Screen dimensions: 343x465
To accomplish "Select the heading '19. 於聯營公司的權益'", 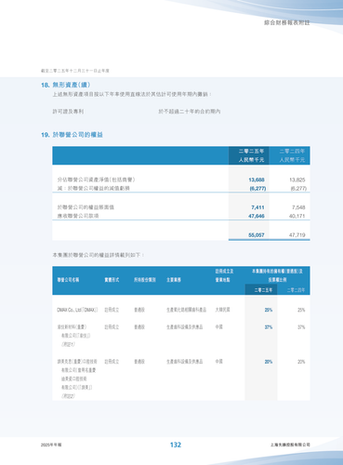I will point(72,135).
